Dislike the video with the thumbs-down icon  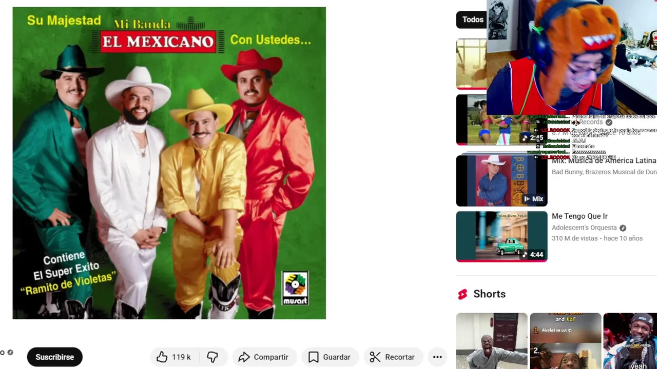coord(212,357)
